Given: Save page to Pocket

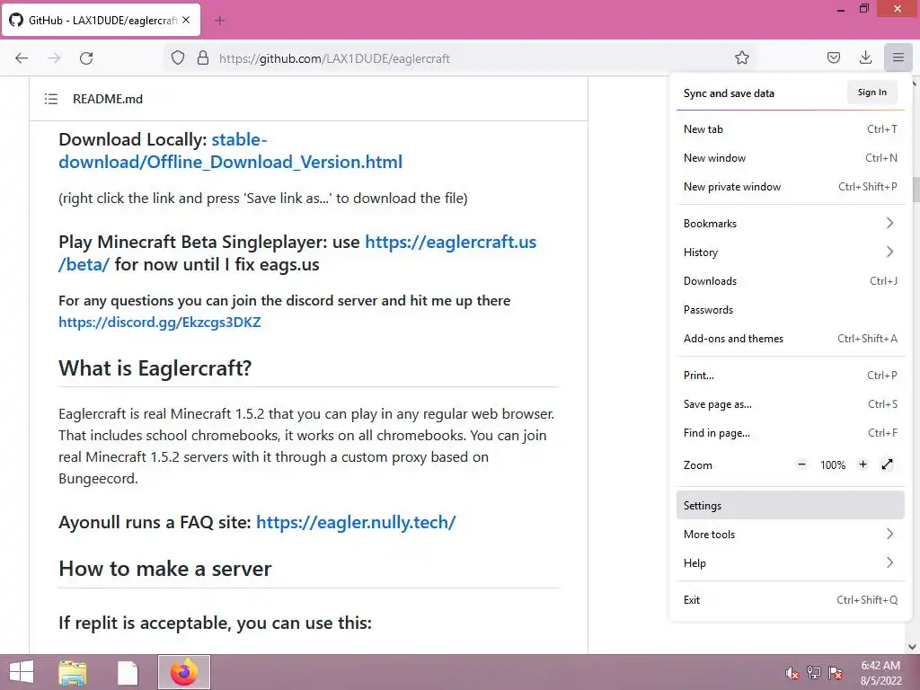Looking at the screenshot, I should [833, 57].
